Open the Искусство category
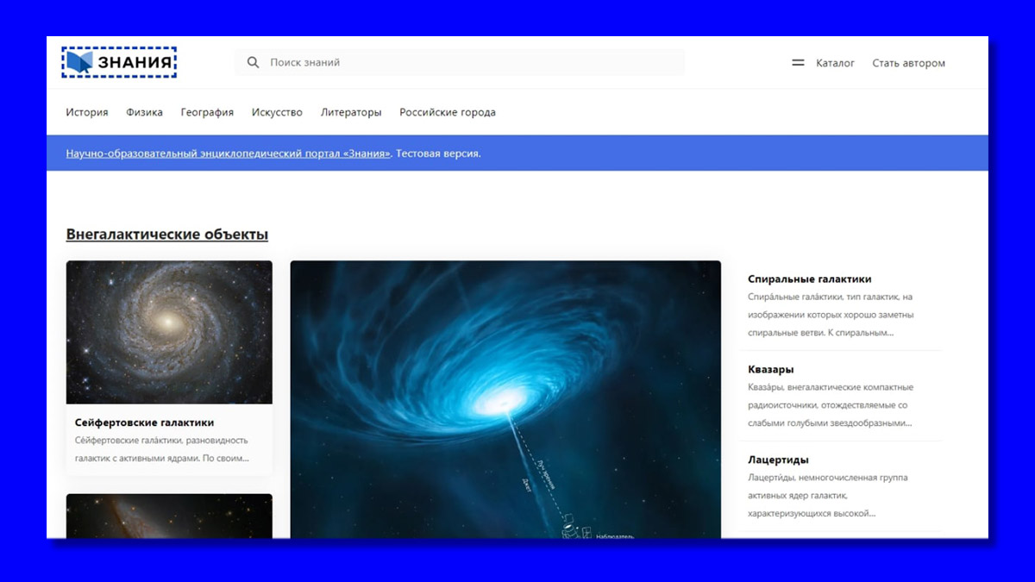Screen dimensions: 1035x582 (x=277, y=112)
